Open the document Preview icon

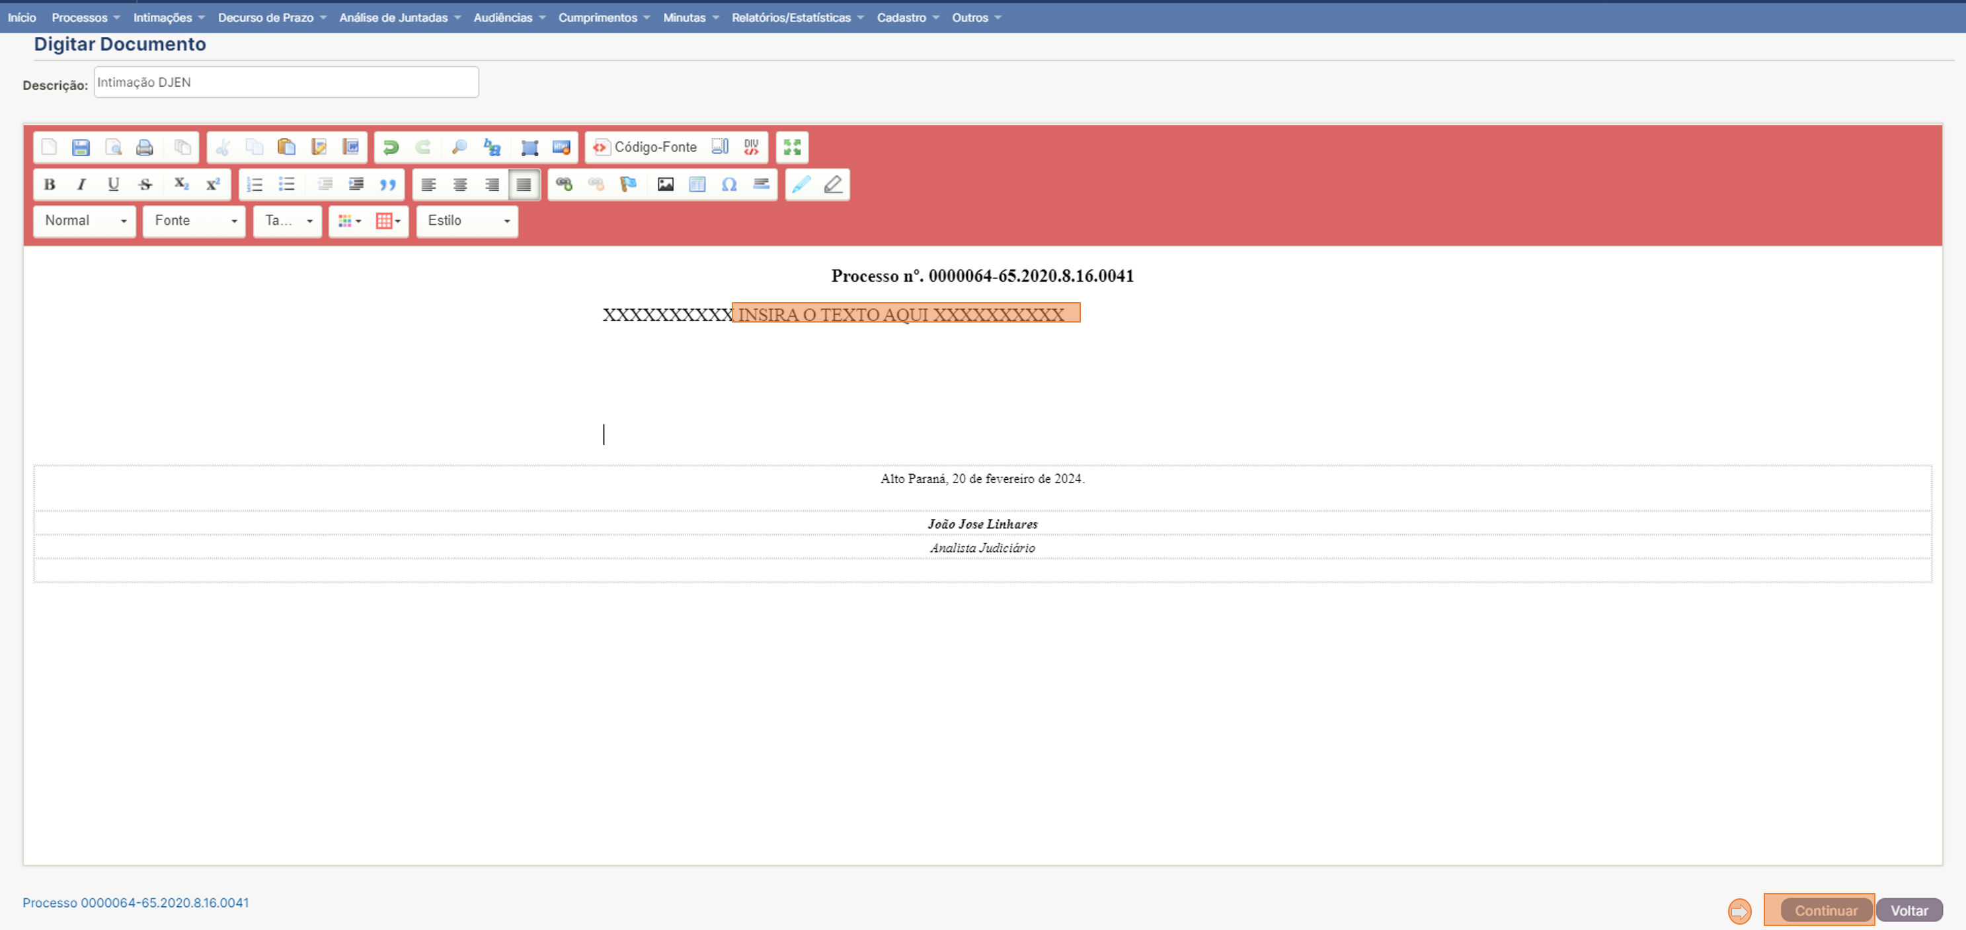tap(113, 147)
